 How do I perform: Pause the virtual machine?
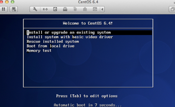(x=4, y=9)
